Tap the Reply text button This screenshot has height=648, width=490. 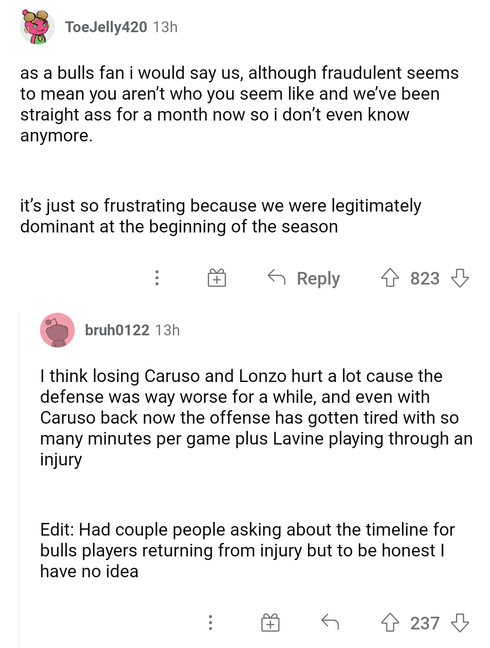[x=318, y=278]
